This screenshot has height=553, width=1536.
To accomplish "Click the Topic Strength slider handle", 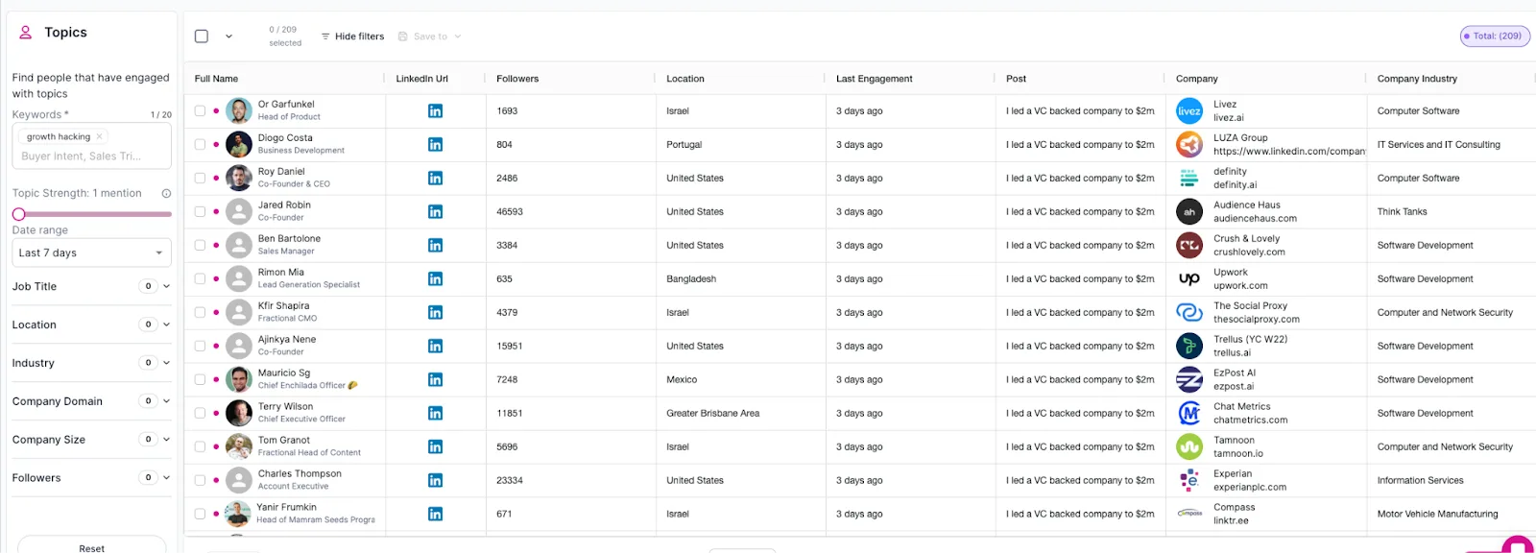I will tap(18, 214).
